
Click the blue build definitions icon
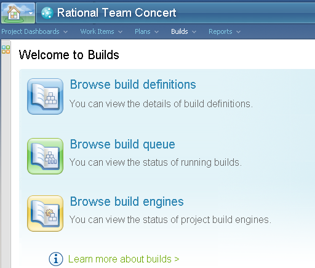[45, 96]
